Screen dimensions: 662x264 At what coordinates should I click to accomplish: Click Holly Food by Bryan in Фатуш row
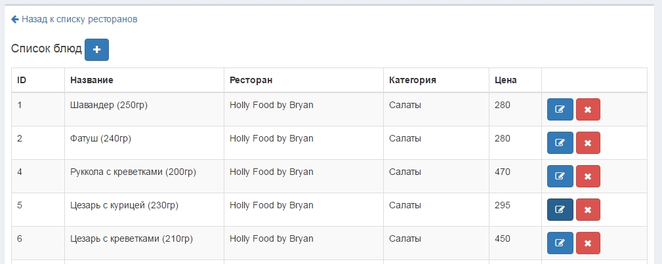pos(271,138)
